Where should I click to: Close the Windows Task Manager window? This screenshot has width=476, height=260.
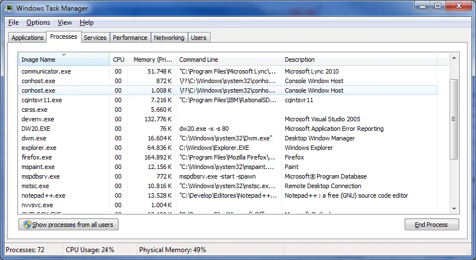(x=459, y=6)
